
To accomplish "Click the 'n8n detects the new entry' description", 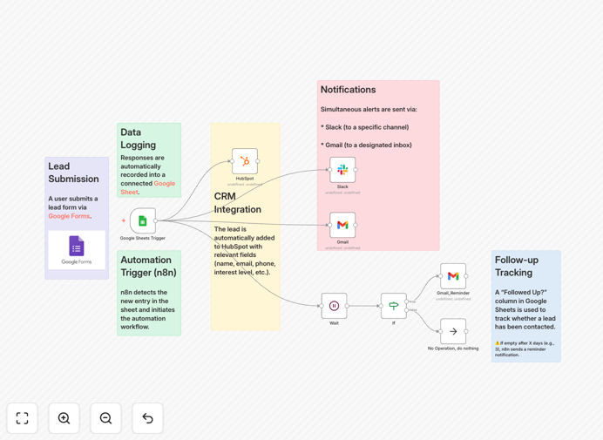I will pos(147,309).
